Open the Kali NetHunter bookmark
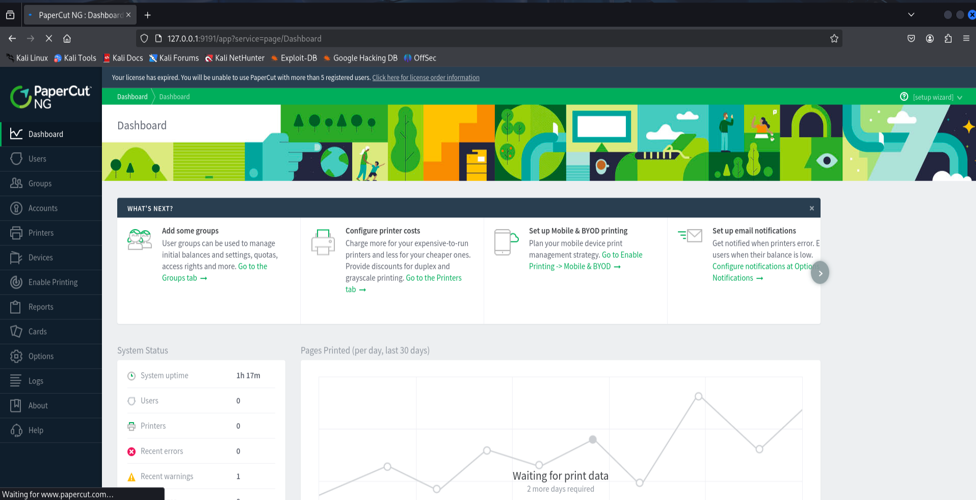Viewport: 976px width, 500px height. (235, 58)
